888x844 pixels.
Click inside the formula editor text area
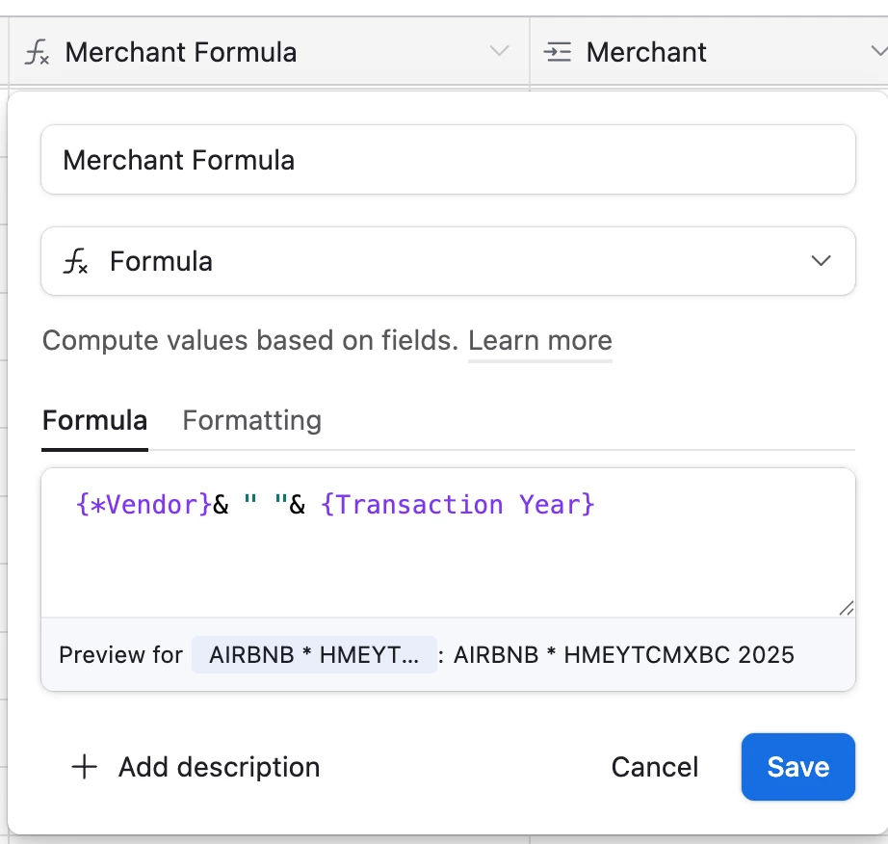[x=448, y=542]
